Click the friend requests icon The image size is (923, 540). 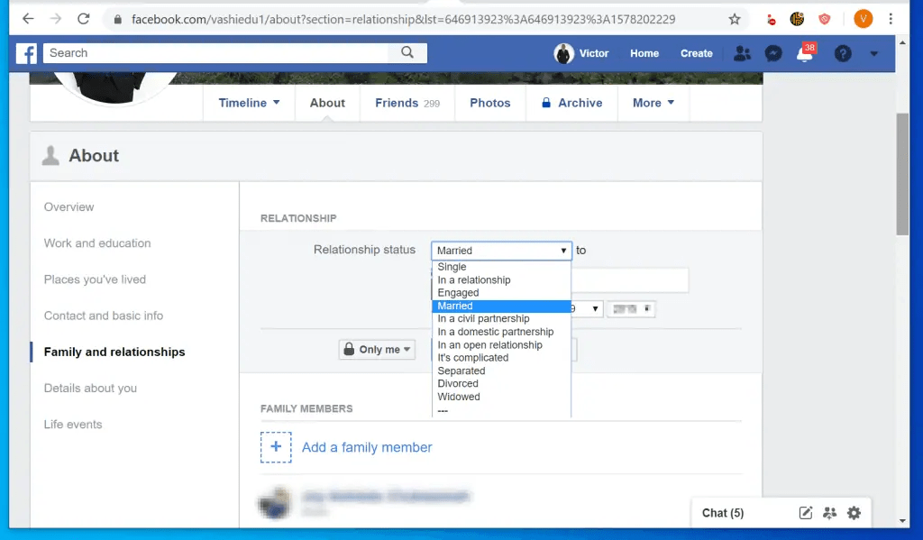(741, 53)
